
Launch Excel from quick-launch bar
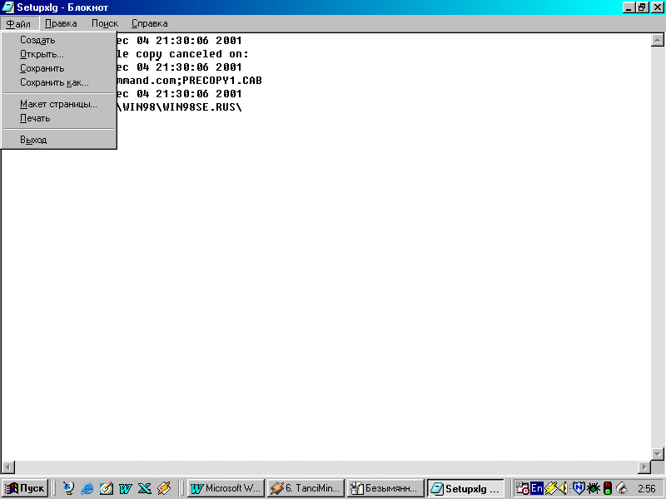tap(144, 488)
